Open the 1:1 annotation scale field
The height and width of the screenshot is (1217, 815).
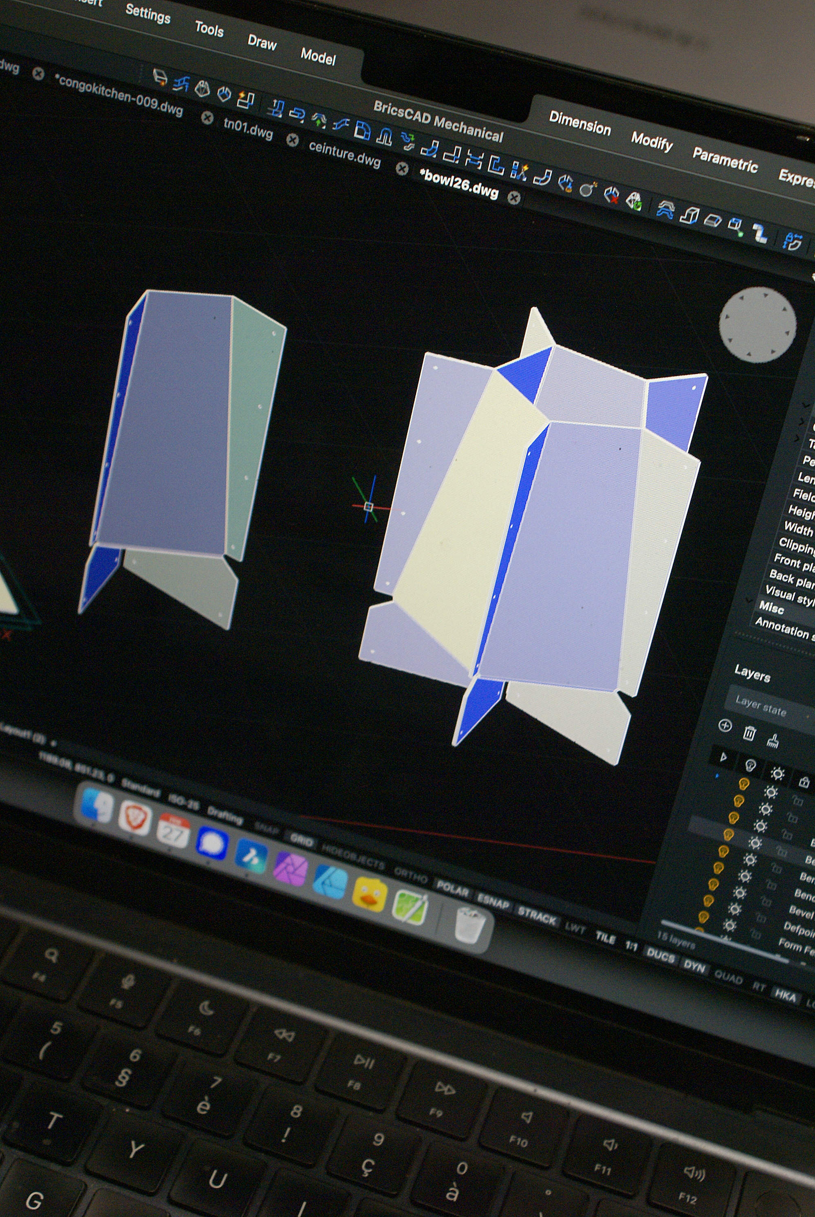pos(631,946)
